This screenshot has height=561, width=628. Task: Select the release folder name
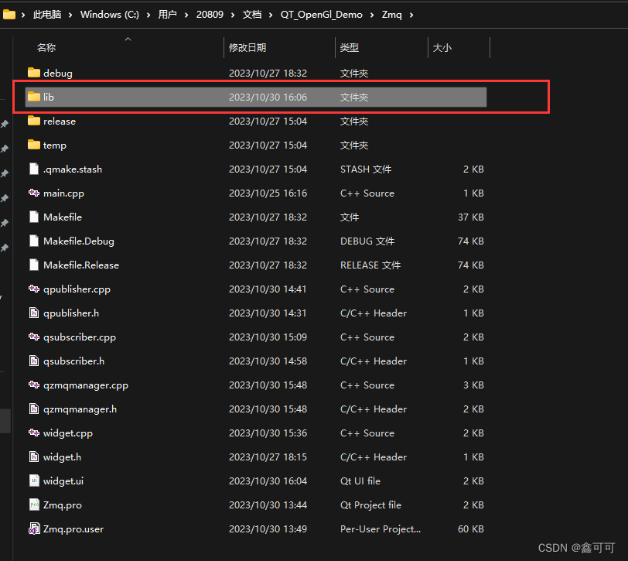pyautogui.click(x=60, y=121)
